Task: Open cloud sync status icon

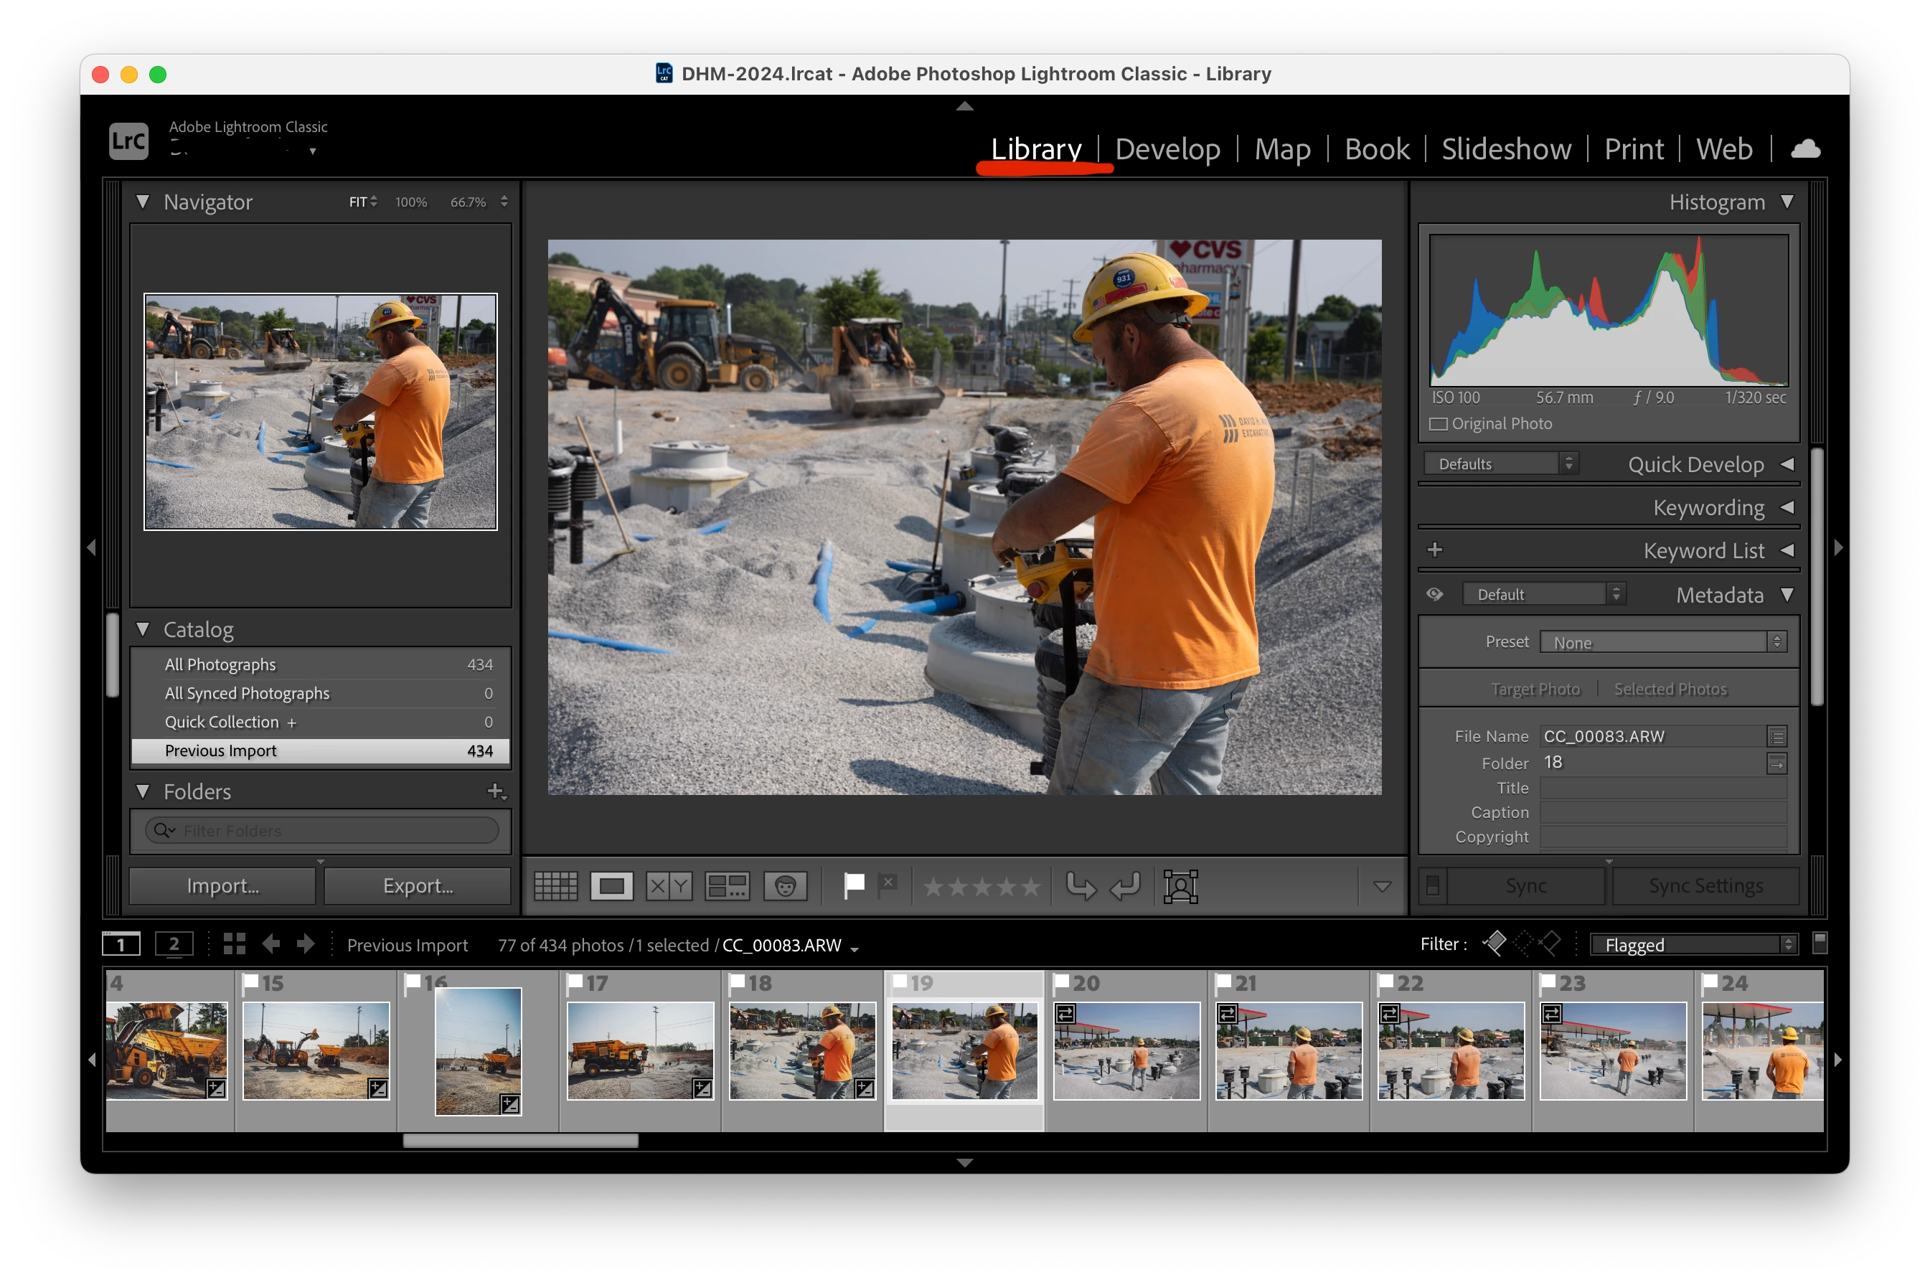Action: click(x=1805, y=149)
